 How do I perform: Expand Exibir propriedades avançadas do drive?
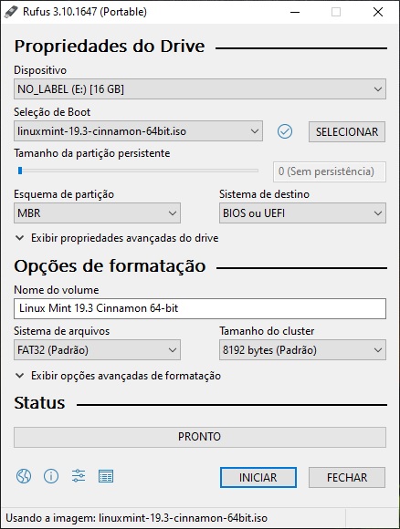[117, 238]
